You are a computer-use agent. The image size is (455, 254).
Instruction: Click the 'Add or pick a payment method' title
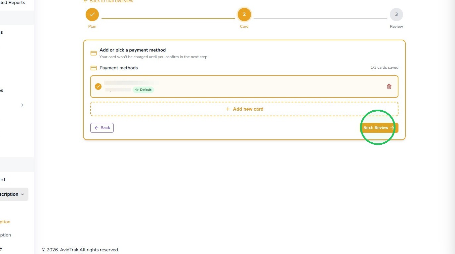[x=133, y=50]
